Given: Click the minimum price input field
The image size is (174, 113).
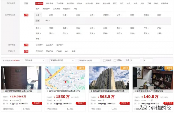Looking at the screenshot, I should (x=135, y=60).
